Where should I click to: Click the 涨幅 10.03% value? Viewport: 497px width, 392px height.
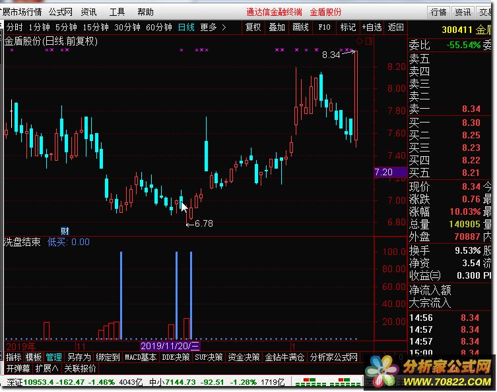click(x=465, y=211)
